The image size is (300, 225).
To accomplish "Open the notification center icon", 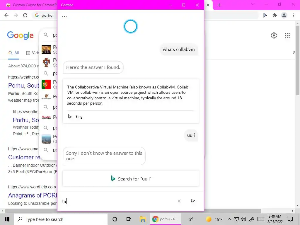I will click(290, 219).
